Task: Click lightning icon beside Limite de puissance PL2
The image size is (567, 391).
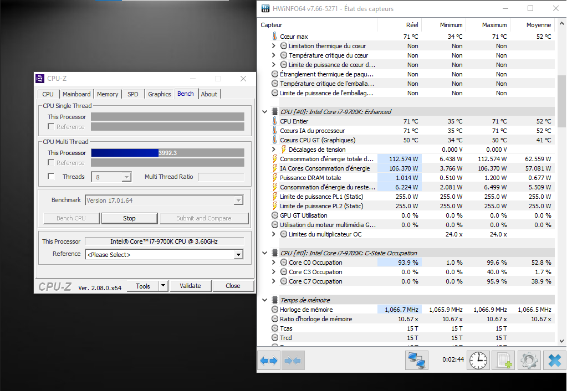Action: [x=274, y=205]
